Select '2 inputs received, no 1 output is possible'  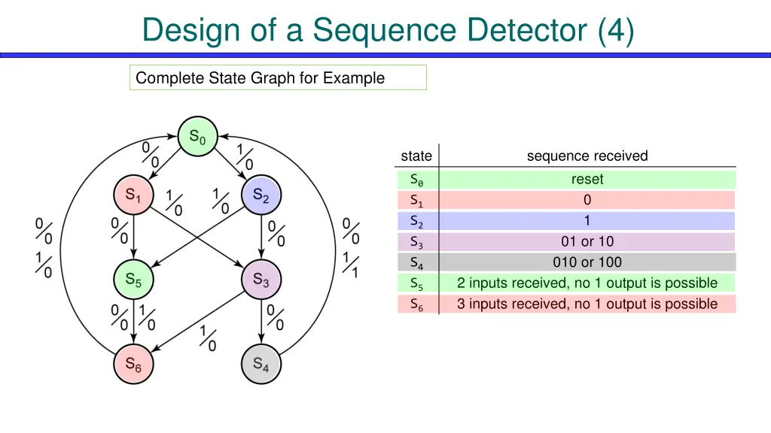(587, 283)
